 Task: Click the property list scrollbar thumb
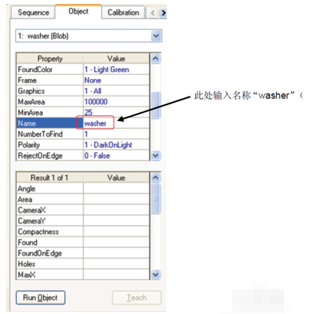pyautogui.click(x=156, y=105)
